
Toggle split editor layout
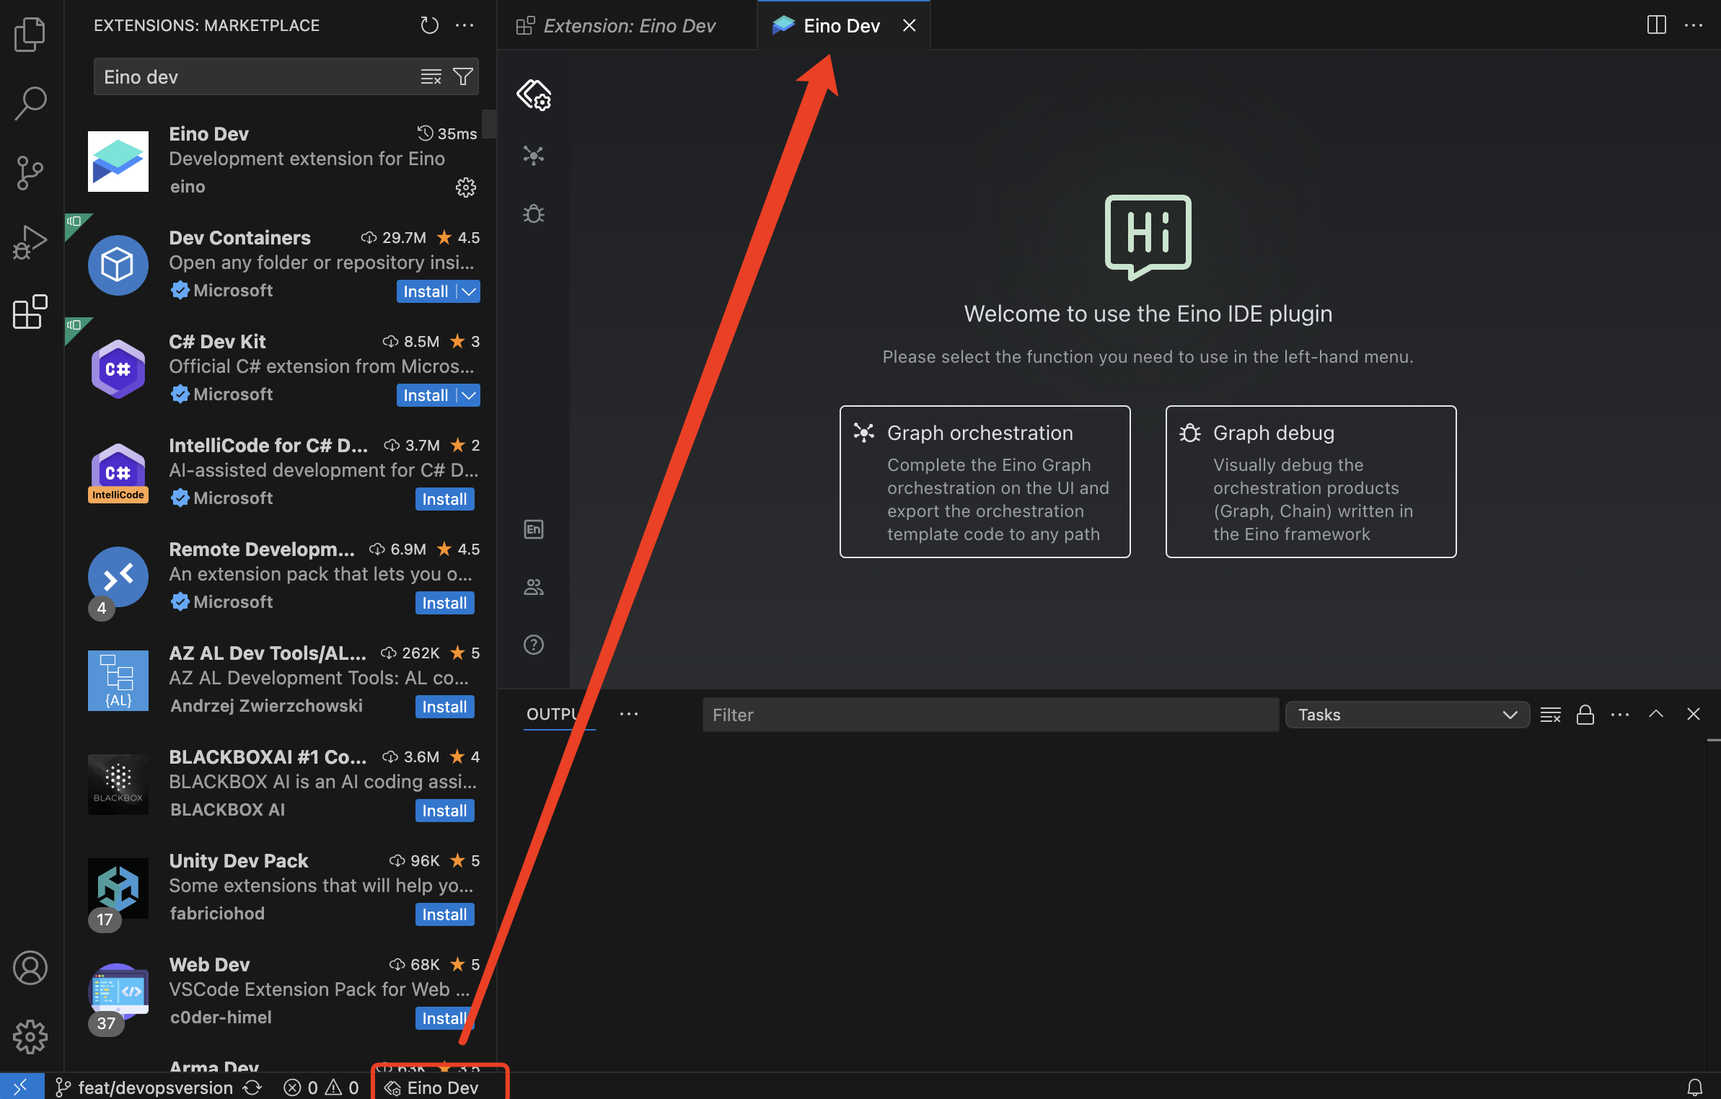tap(1656, 25)
